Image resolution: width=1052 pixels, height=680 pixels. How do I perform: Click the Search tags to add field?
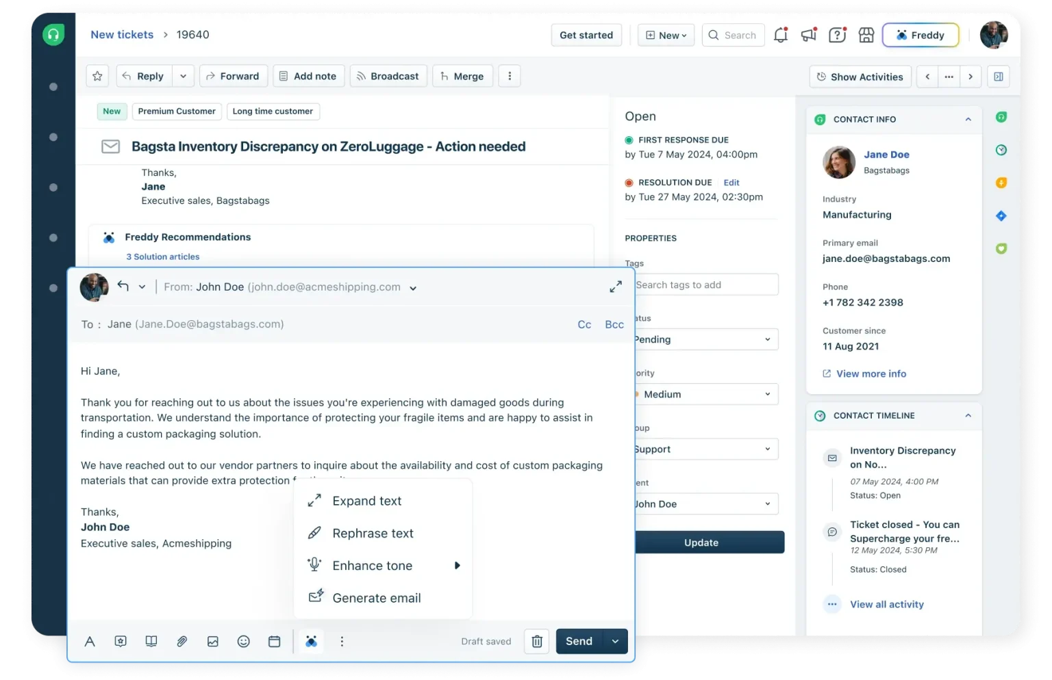tap(705, 285)
